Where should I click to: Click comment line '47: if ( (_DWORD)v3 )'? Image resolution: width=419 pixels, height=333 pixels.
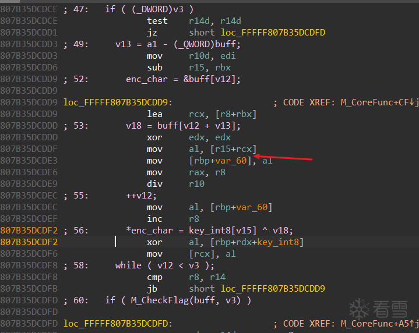[129, 9]
